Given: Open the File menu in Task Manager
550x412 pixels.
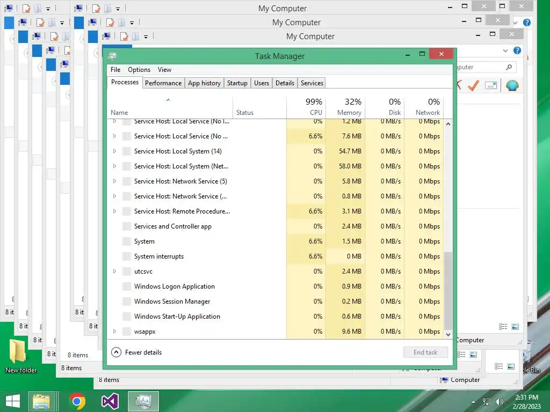Looking at the screenshot, I should click(x=115, y=70).
